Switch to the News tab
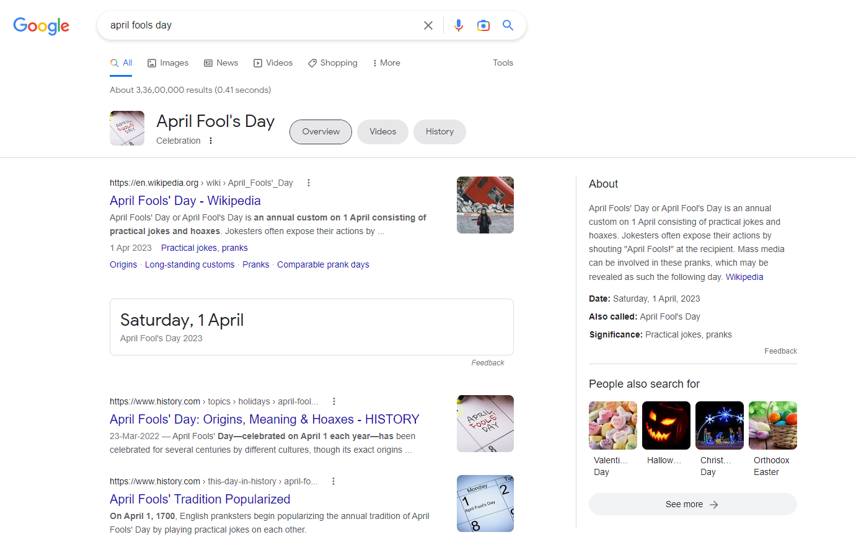 pyautogui.click(x=221, y=63)
